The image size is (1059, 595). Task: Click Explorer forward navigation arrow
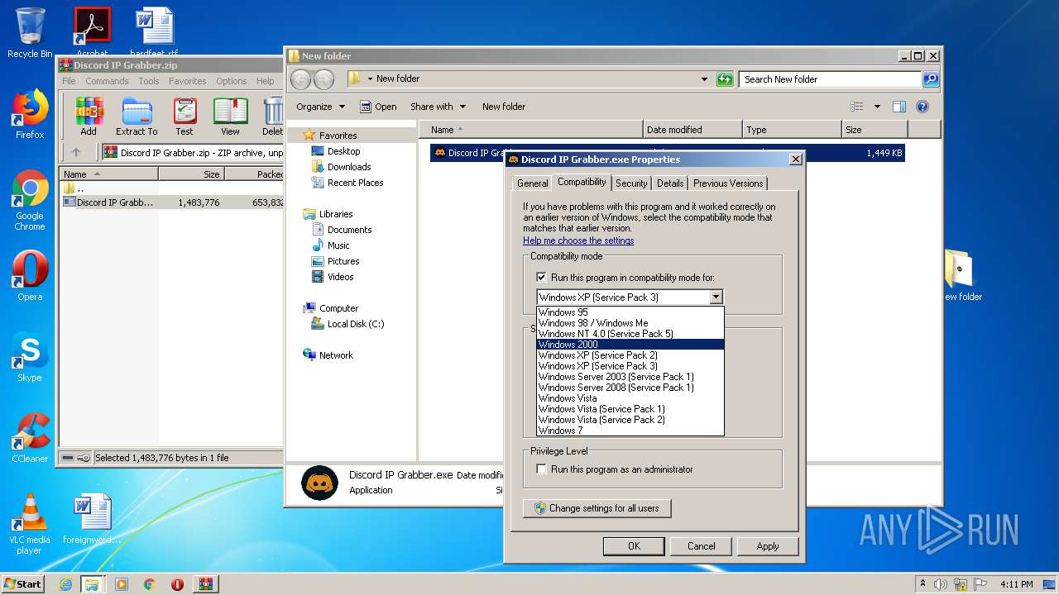pyautogui.click(x=323, y=79)
